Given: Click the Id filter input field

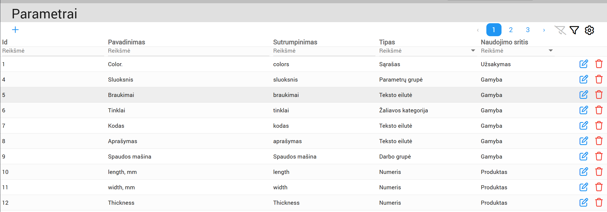Looking at the screenshot, I should [53, 51].
